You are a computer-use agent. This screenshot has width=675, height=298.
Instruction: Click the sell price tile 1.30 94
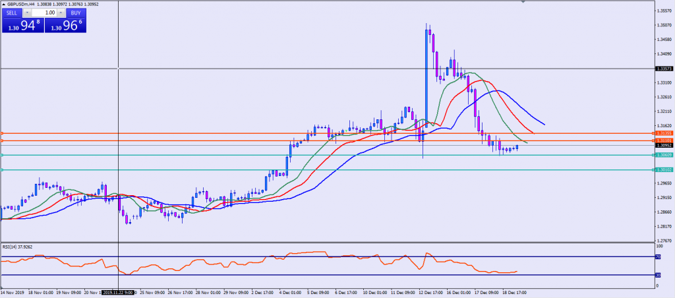coord(21,26)
